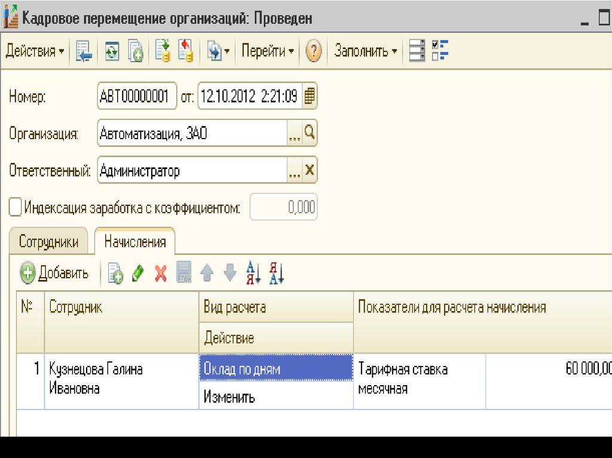Expand the Перейти dropdown menu

(x=267, y=51)
